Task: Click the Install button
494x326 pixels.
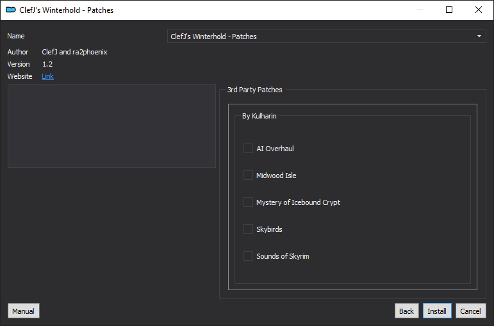Action: [x=437, y=311]
